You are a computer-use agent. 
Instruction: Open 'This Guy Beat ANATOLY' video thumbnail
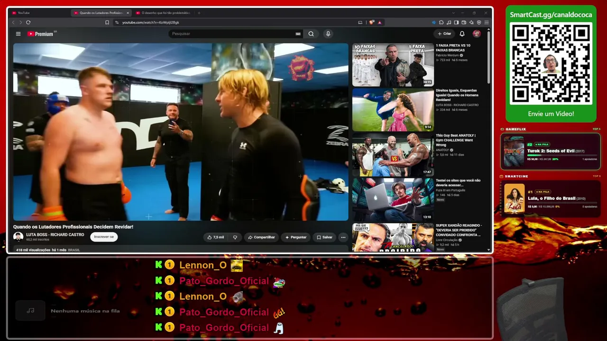393,155
